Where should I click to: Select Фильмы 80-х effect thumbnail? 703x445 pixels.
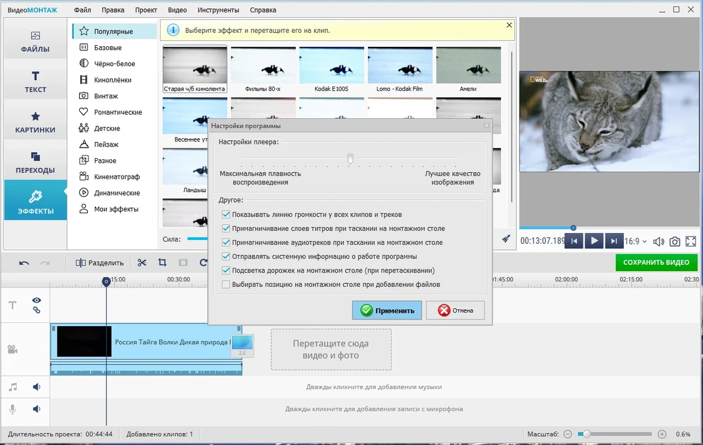tap(263, 70)
